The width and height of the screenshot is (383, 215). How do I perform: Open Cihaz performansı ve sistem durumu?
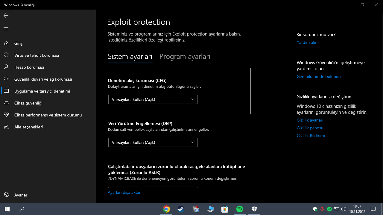48,115
